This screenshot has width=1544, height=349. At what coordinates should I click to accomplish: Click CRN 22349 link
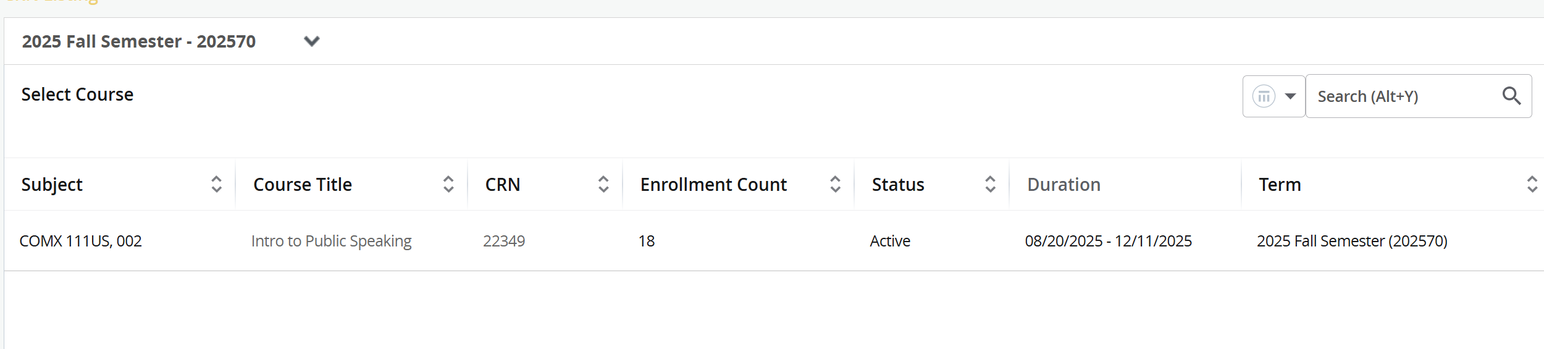[504, 241]
